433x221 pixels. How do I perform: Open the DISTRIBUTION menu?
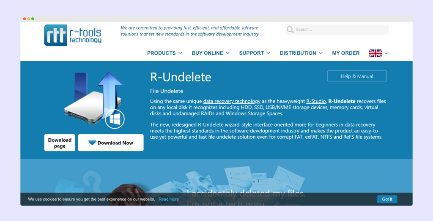[298, 53]
